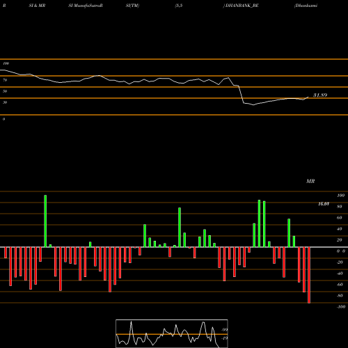Click the 'SI & MR' header text
This screenshot has height=348, width=348.
37,6
